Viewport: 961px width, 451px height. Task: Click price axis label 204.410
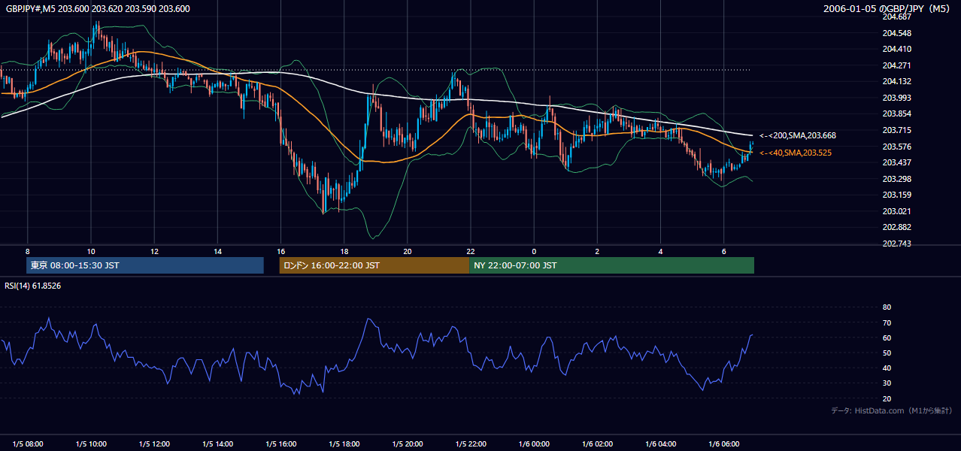[x=896, y=50]
